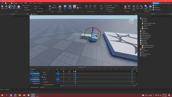This screenshot has width=172, height=97.
Task: Toggle the Rotate snap checkbox
Action: [x=33, y=6]
